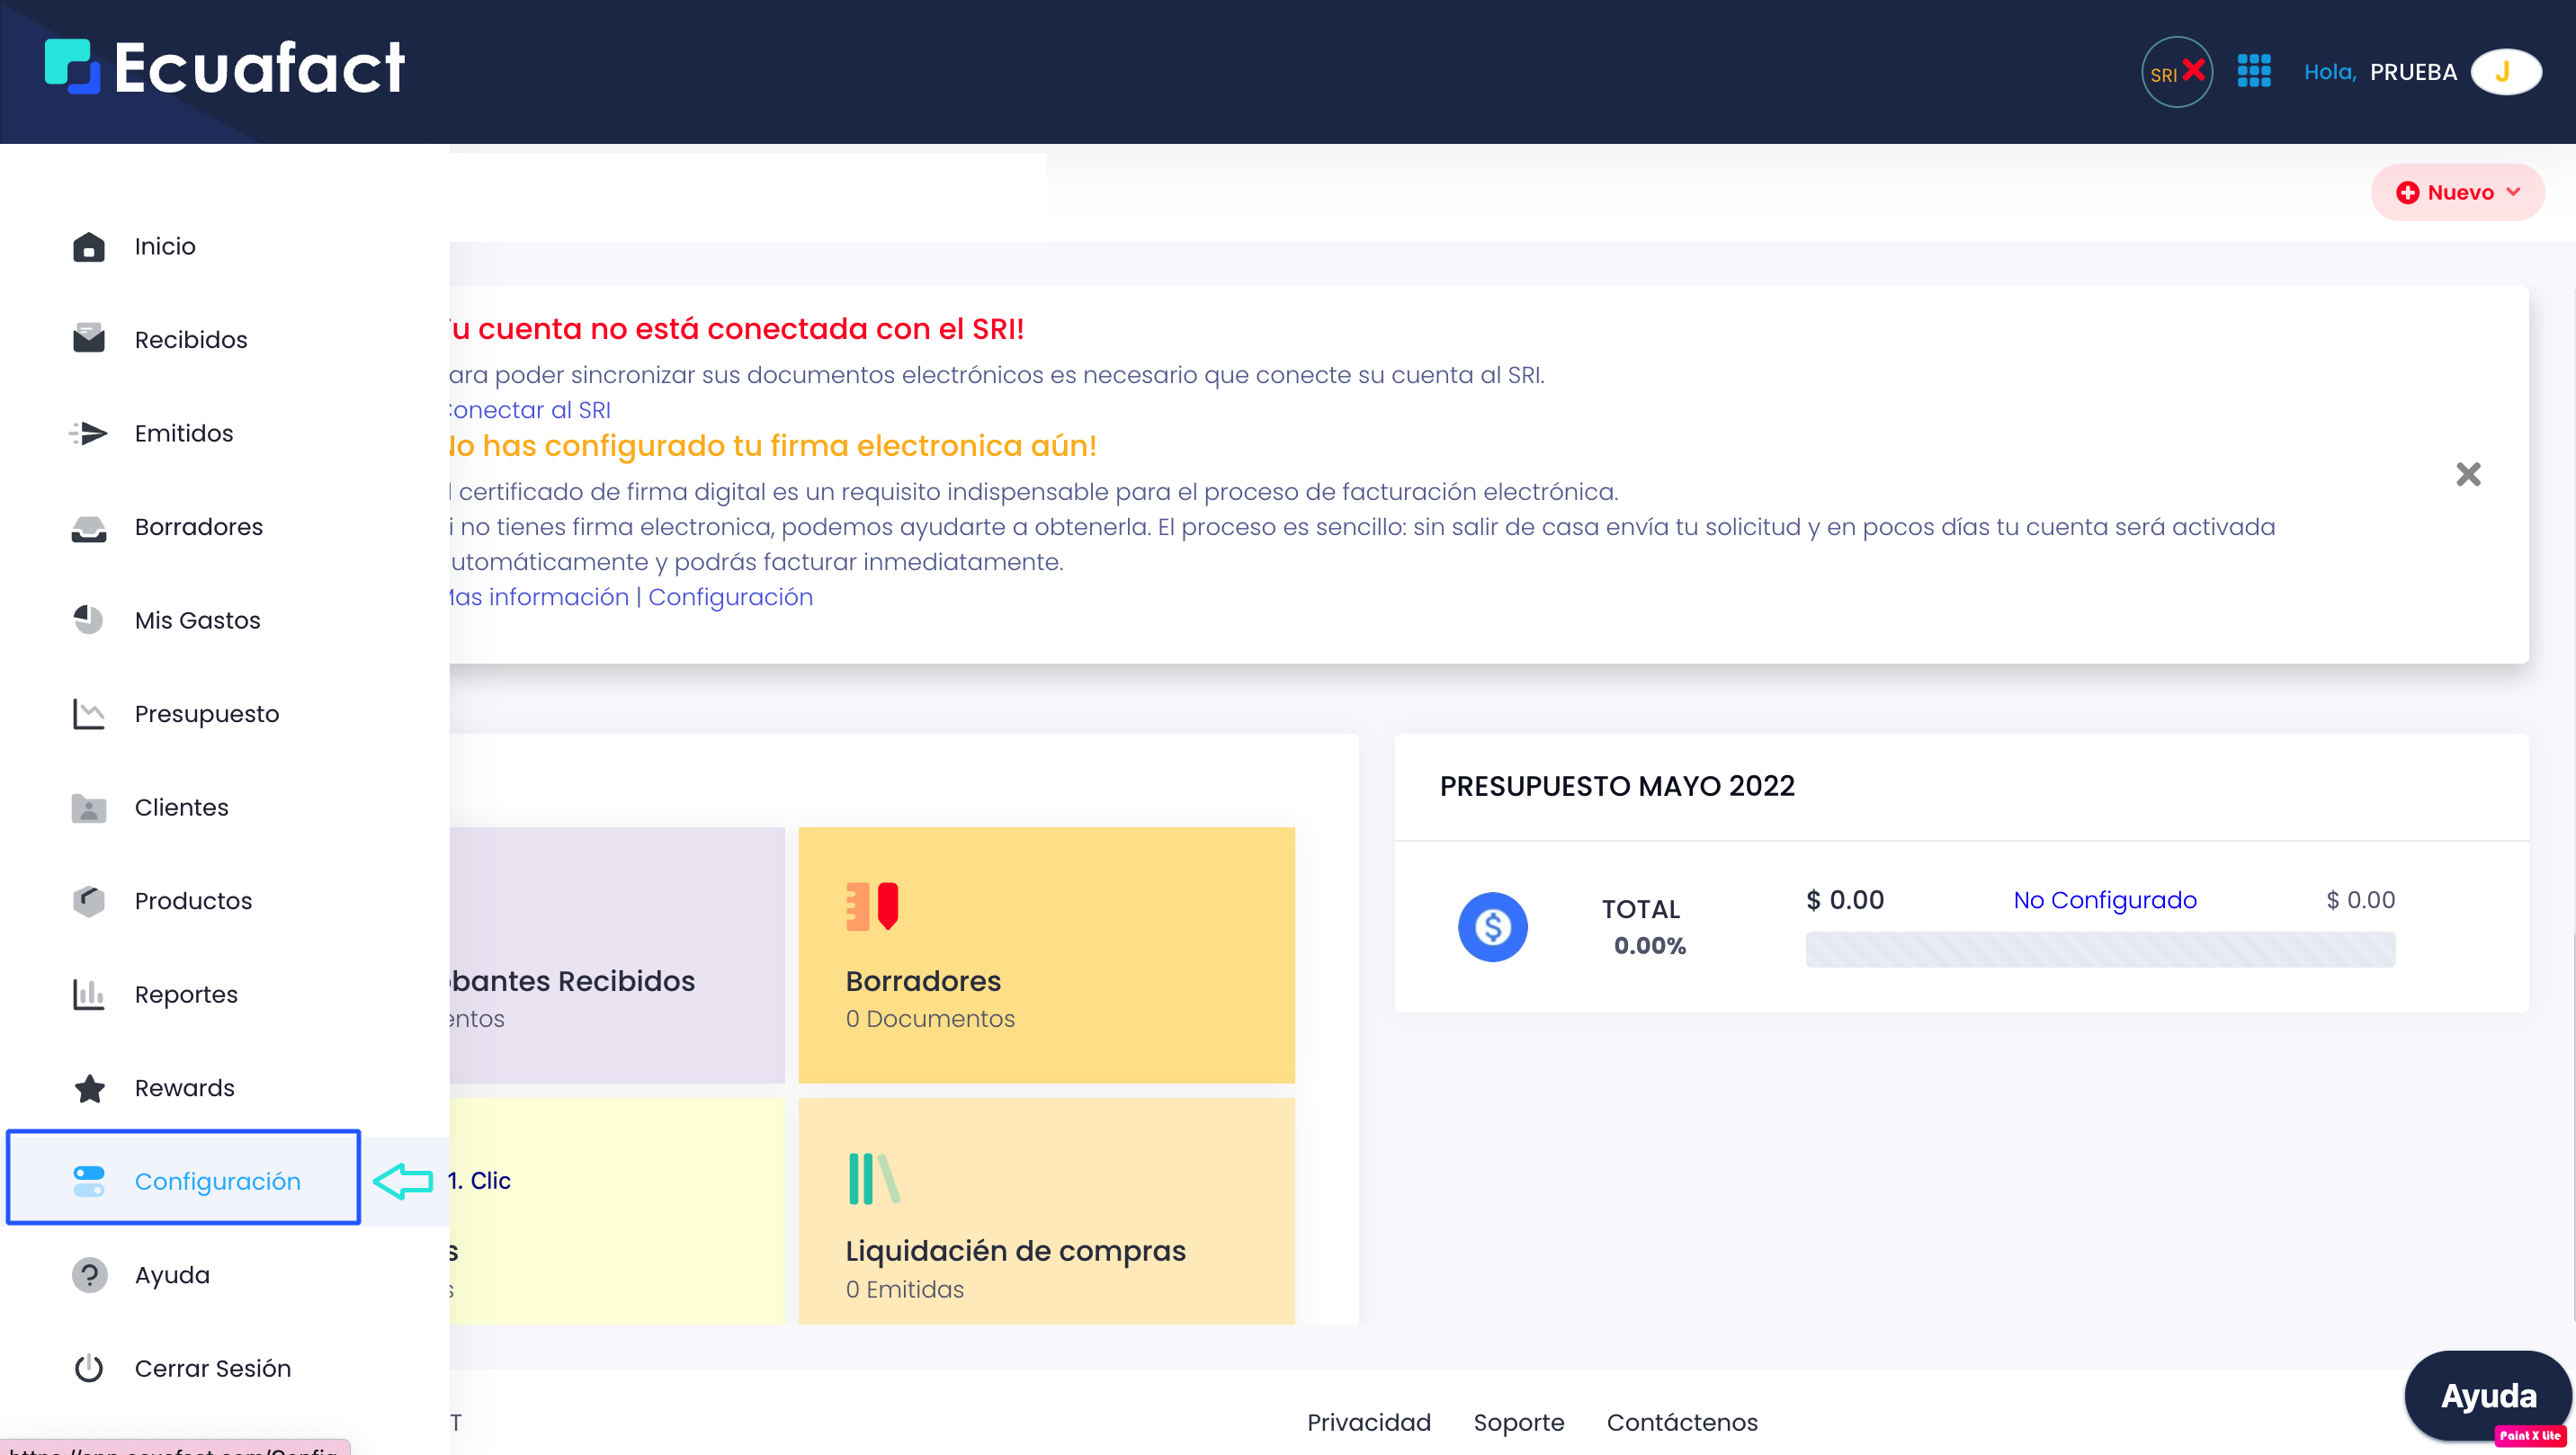Open the Borradores documents card

(x=1046, y=955)
